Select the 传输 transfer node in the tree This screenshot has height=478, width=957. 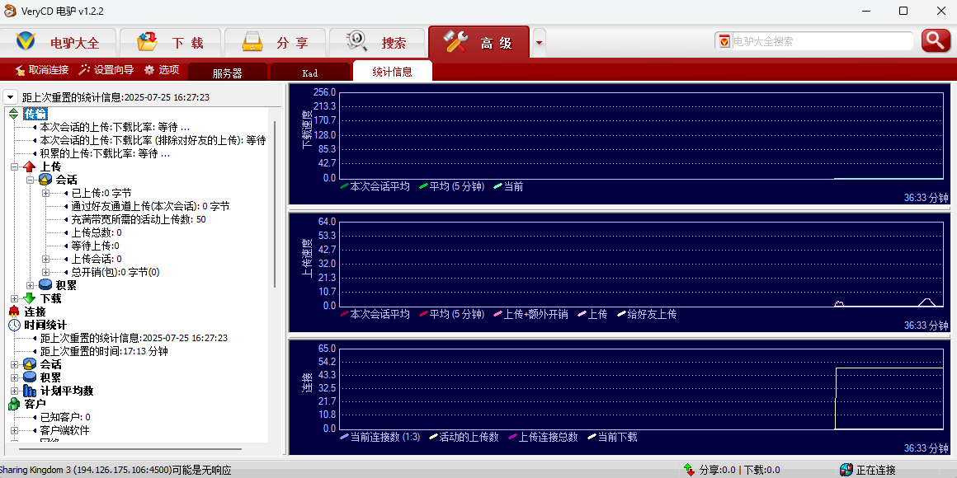pos(35,114)
